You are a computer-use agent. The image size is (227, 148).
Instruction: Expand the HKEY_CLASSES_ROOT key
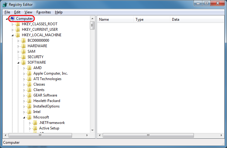click(x=12, y=24)
